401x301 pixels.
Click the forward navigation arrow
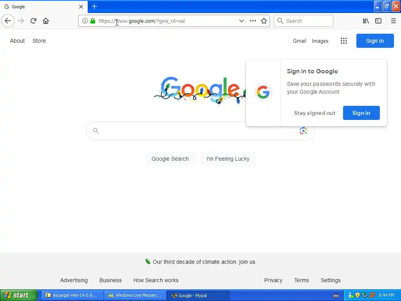[21, 21]
